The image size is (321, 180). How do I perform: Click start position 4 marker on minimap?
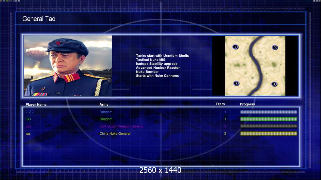click(274, 84)
